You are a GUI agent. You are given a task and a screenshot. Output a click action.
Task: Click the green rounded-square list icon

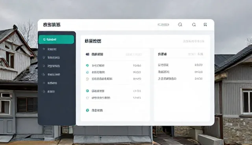[87, 91]
